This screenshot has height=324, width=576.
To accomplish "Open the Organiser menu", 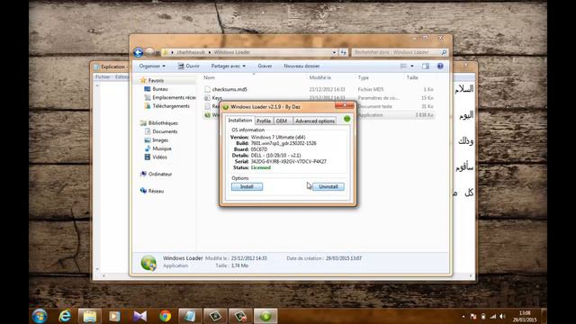I will tap(152, 66).
